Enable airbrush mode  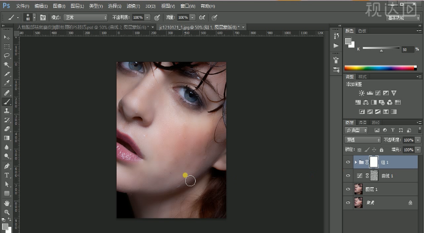point(202,18)
